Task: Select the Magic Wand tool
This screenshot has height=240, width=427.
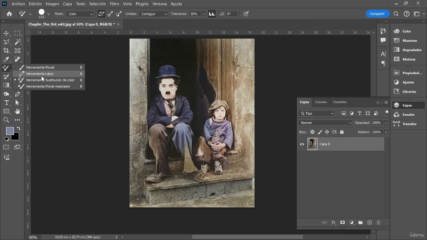Action: 17,42
